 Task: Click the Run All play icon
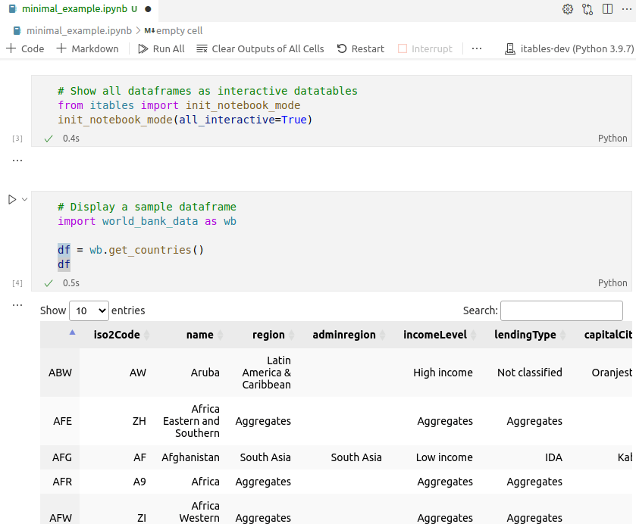pos(142,48)
